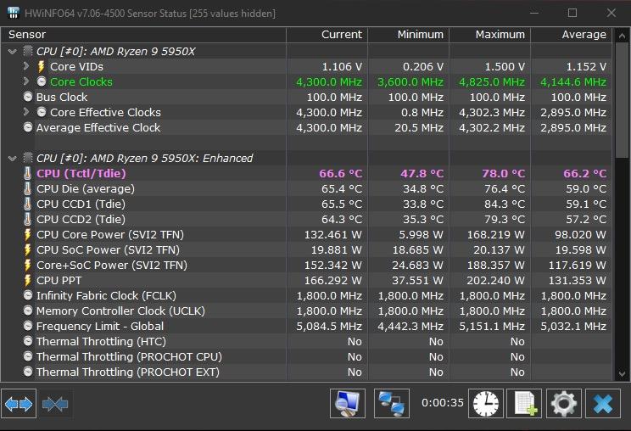631x431 pixels.
Task: Click thermometer icon beside CPU CCD1 (Tdie)
Action: point(27,204)
